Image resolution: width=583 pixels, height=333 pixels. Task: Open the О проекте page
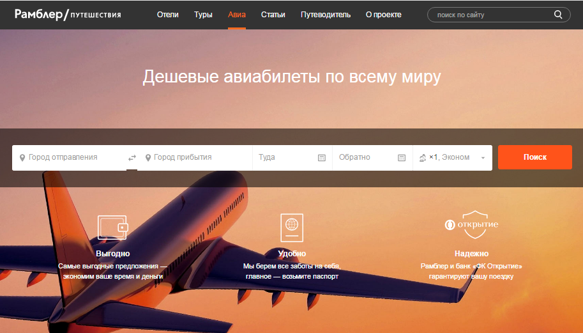point(383,15)
